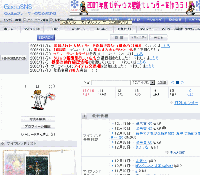Click the magnifier icon beside コミュニティ検索
The width and height of the screenshot is (200, 175).
pos(26,20)
